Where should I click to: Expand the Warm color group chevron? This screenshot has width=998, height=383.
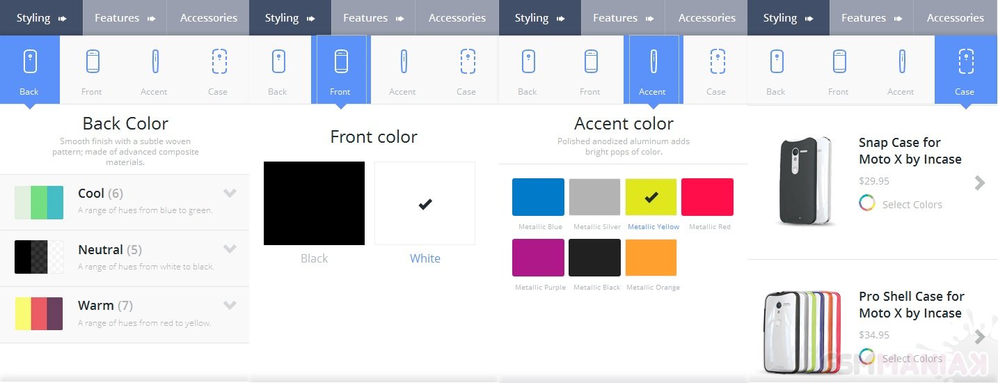pyautogui.click(x=230, y=305)
